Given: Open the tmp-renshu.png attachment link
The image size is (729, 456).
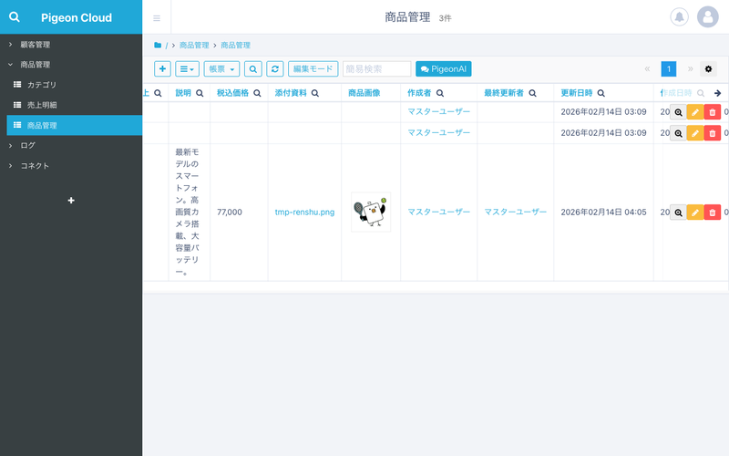Looking at the screenshot, I should point(304,212).
